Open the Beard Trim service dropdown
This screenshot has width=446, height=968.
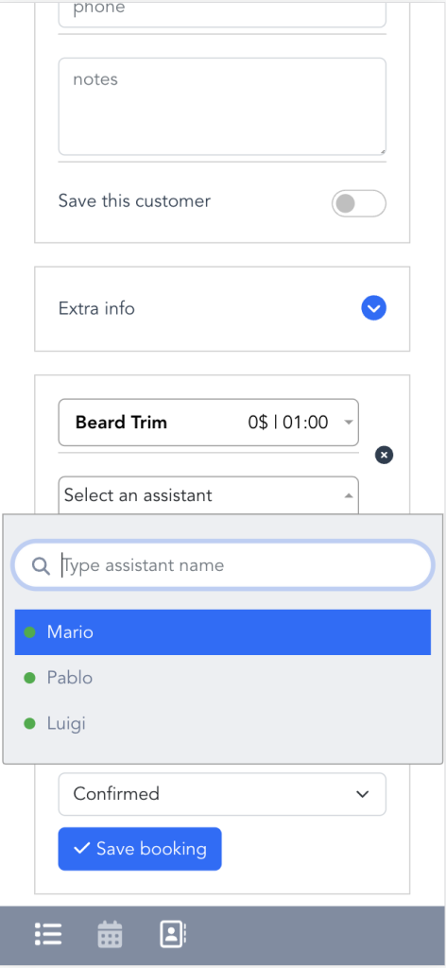pyautogui.click(x=209, y=423)
